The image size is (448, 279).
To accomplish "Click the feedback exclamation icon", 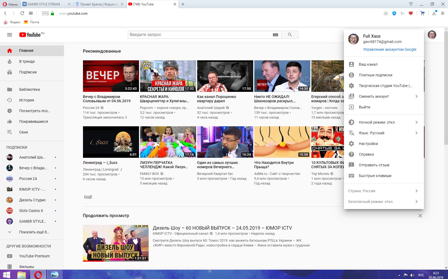I will tap(351, 165).
